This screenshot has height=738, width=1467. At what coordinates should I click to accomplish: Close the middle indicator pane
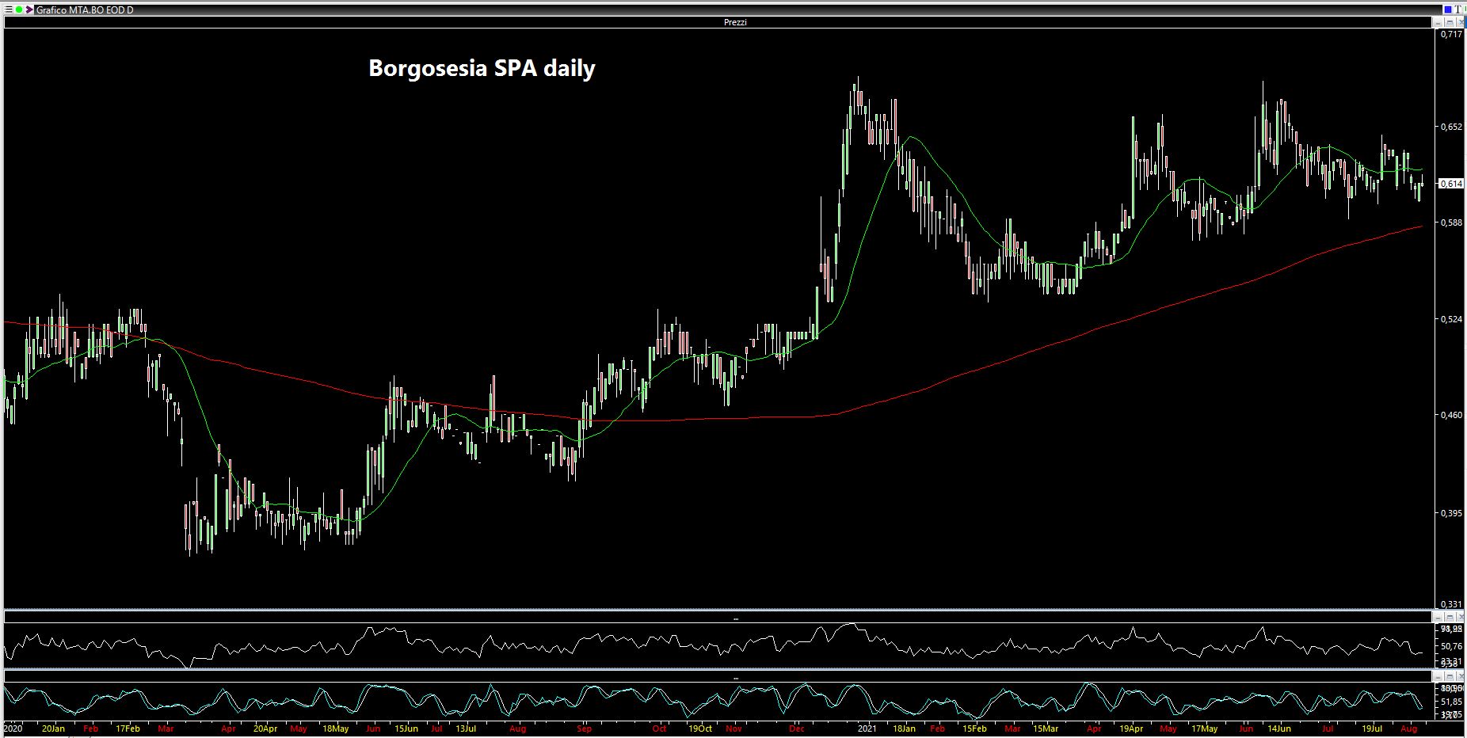pos(1460,617)
